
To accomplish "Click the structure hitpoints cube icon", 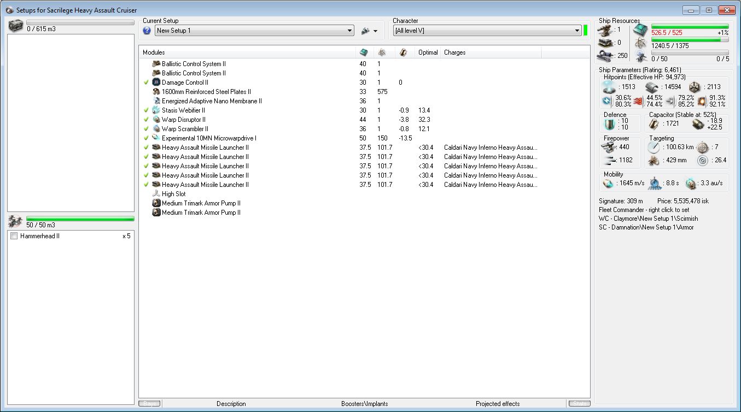I will pos(695,87).
